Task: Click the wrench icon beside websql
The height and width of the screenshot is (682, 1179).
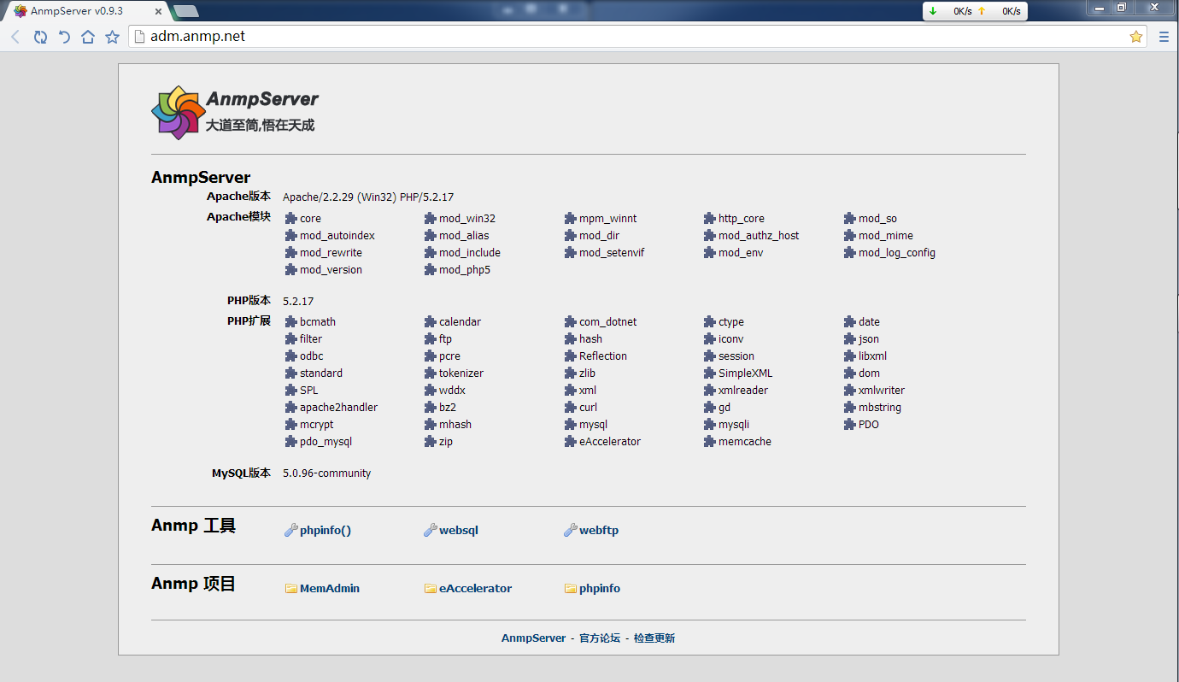Action: click(431, 531)
